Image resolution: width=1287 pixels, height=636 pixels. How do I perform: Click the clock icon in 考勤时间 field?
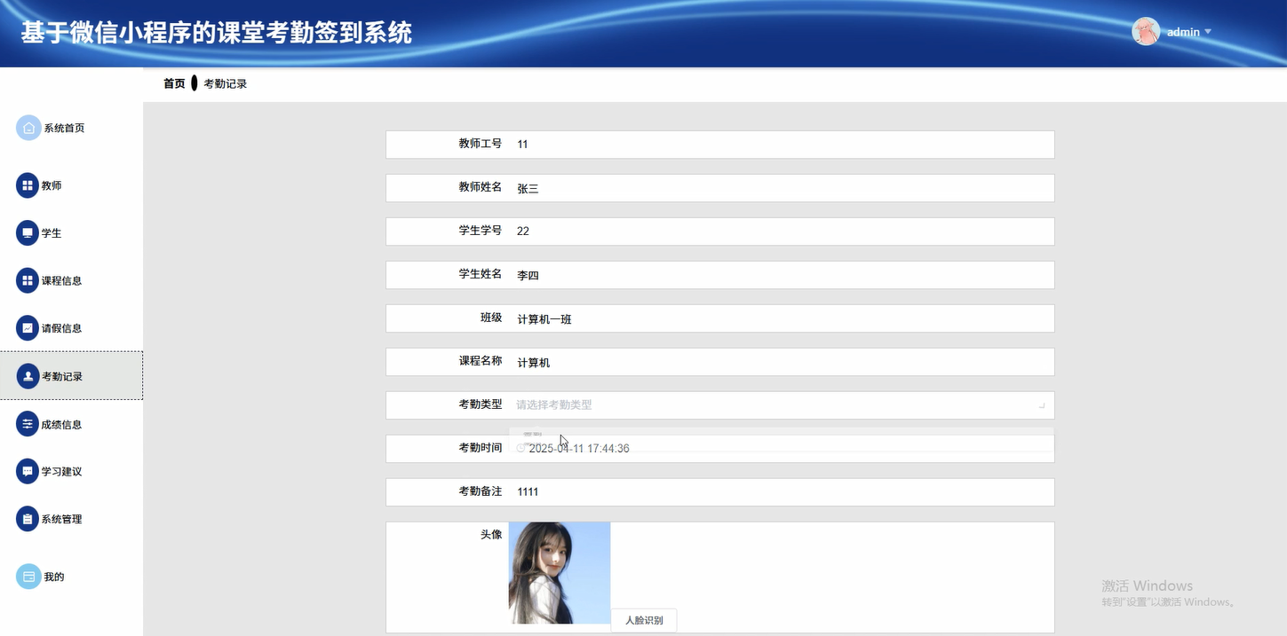pos(521,448)
